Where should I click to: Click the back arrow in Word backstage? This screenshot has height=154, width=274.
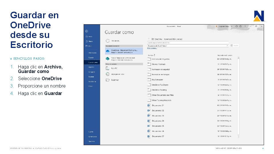(86, 31)
